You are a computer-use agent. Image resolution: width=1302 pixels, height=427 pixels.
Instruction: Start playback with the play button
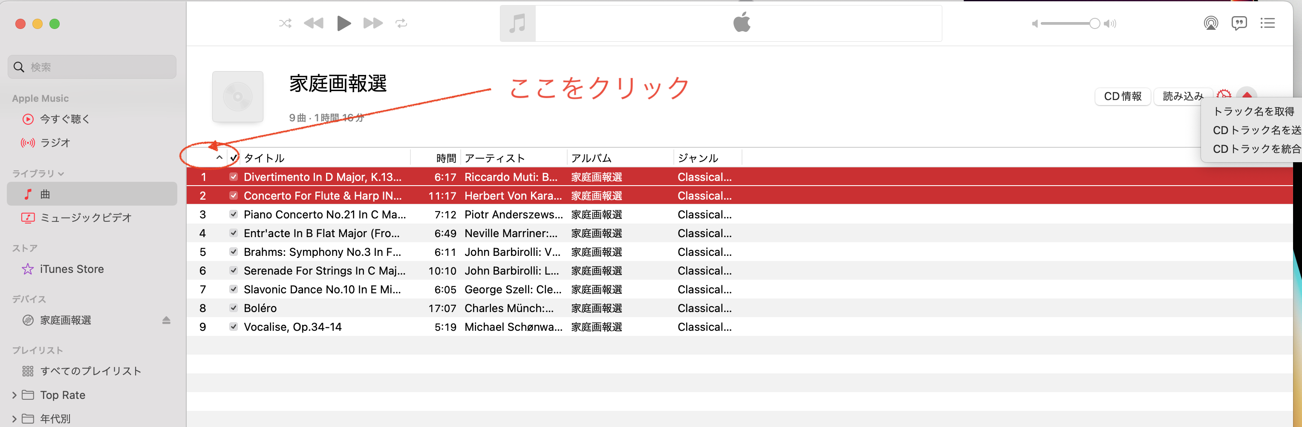tap(344, 23)
